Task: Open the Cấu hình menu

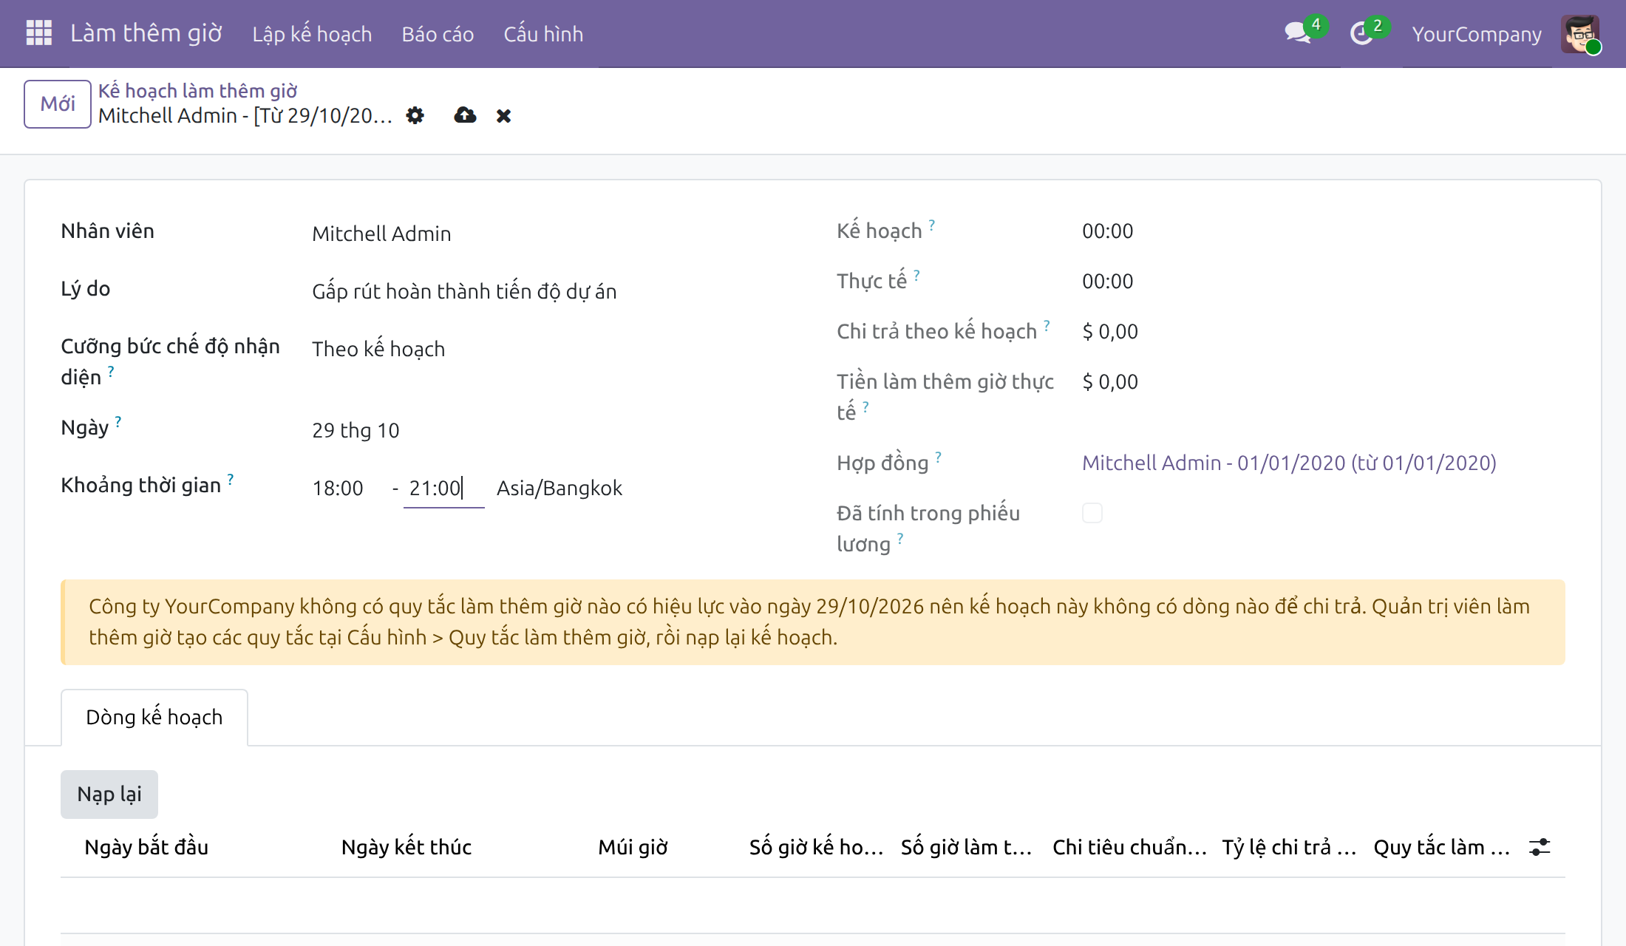Action: 543,34
